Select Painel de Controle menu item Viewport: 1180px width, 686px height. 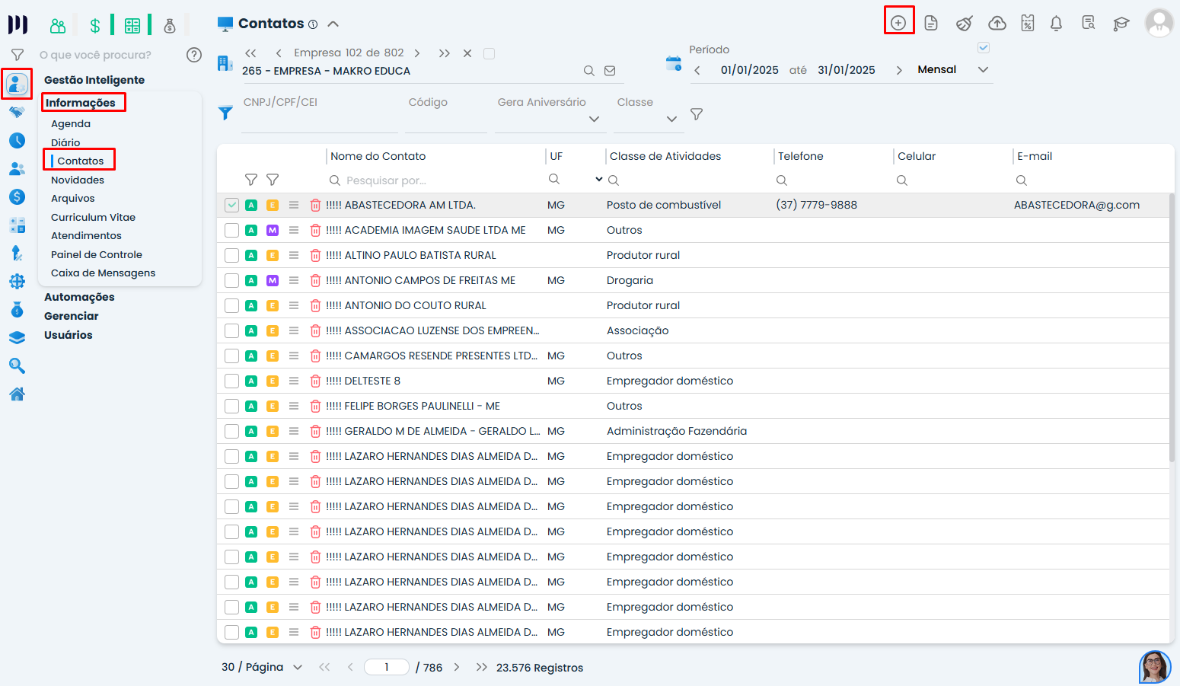97,254
